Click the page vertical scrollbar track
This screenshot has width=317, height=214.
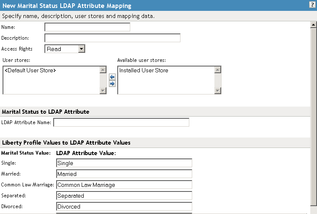coord(313,117)
